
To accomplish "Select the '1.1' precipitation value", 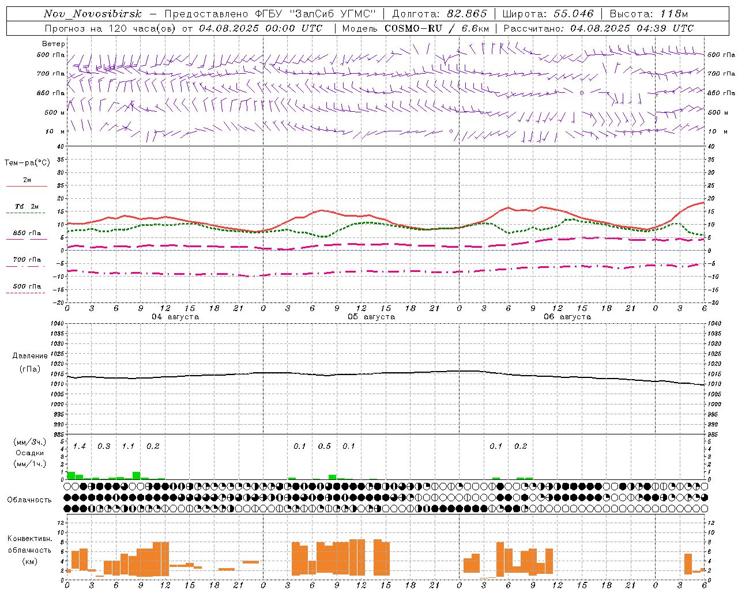I will 128,446.
